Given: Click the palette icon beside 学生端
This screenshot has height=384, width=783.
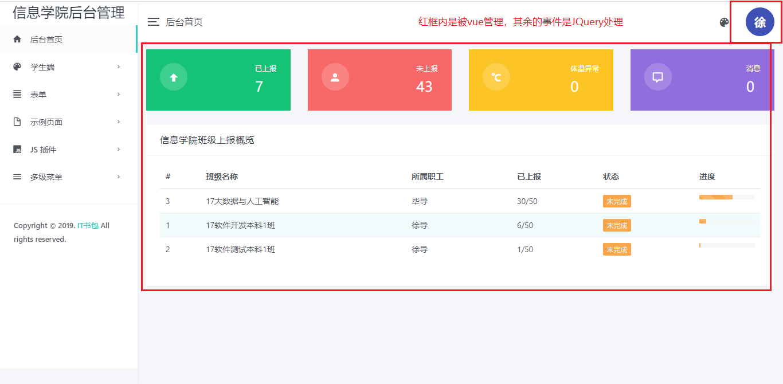Looking at the screenshot, I should point(17,67).
